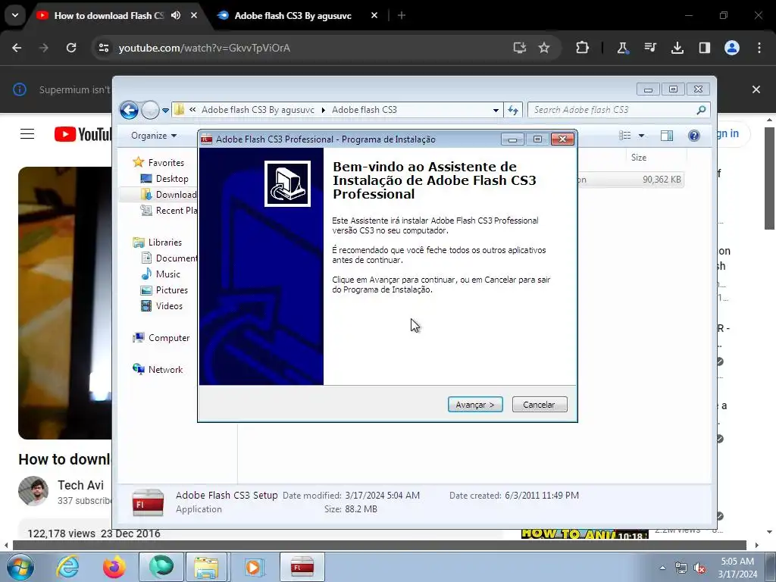
Task: Open Explorer help icon
Action: pos(694,136)
